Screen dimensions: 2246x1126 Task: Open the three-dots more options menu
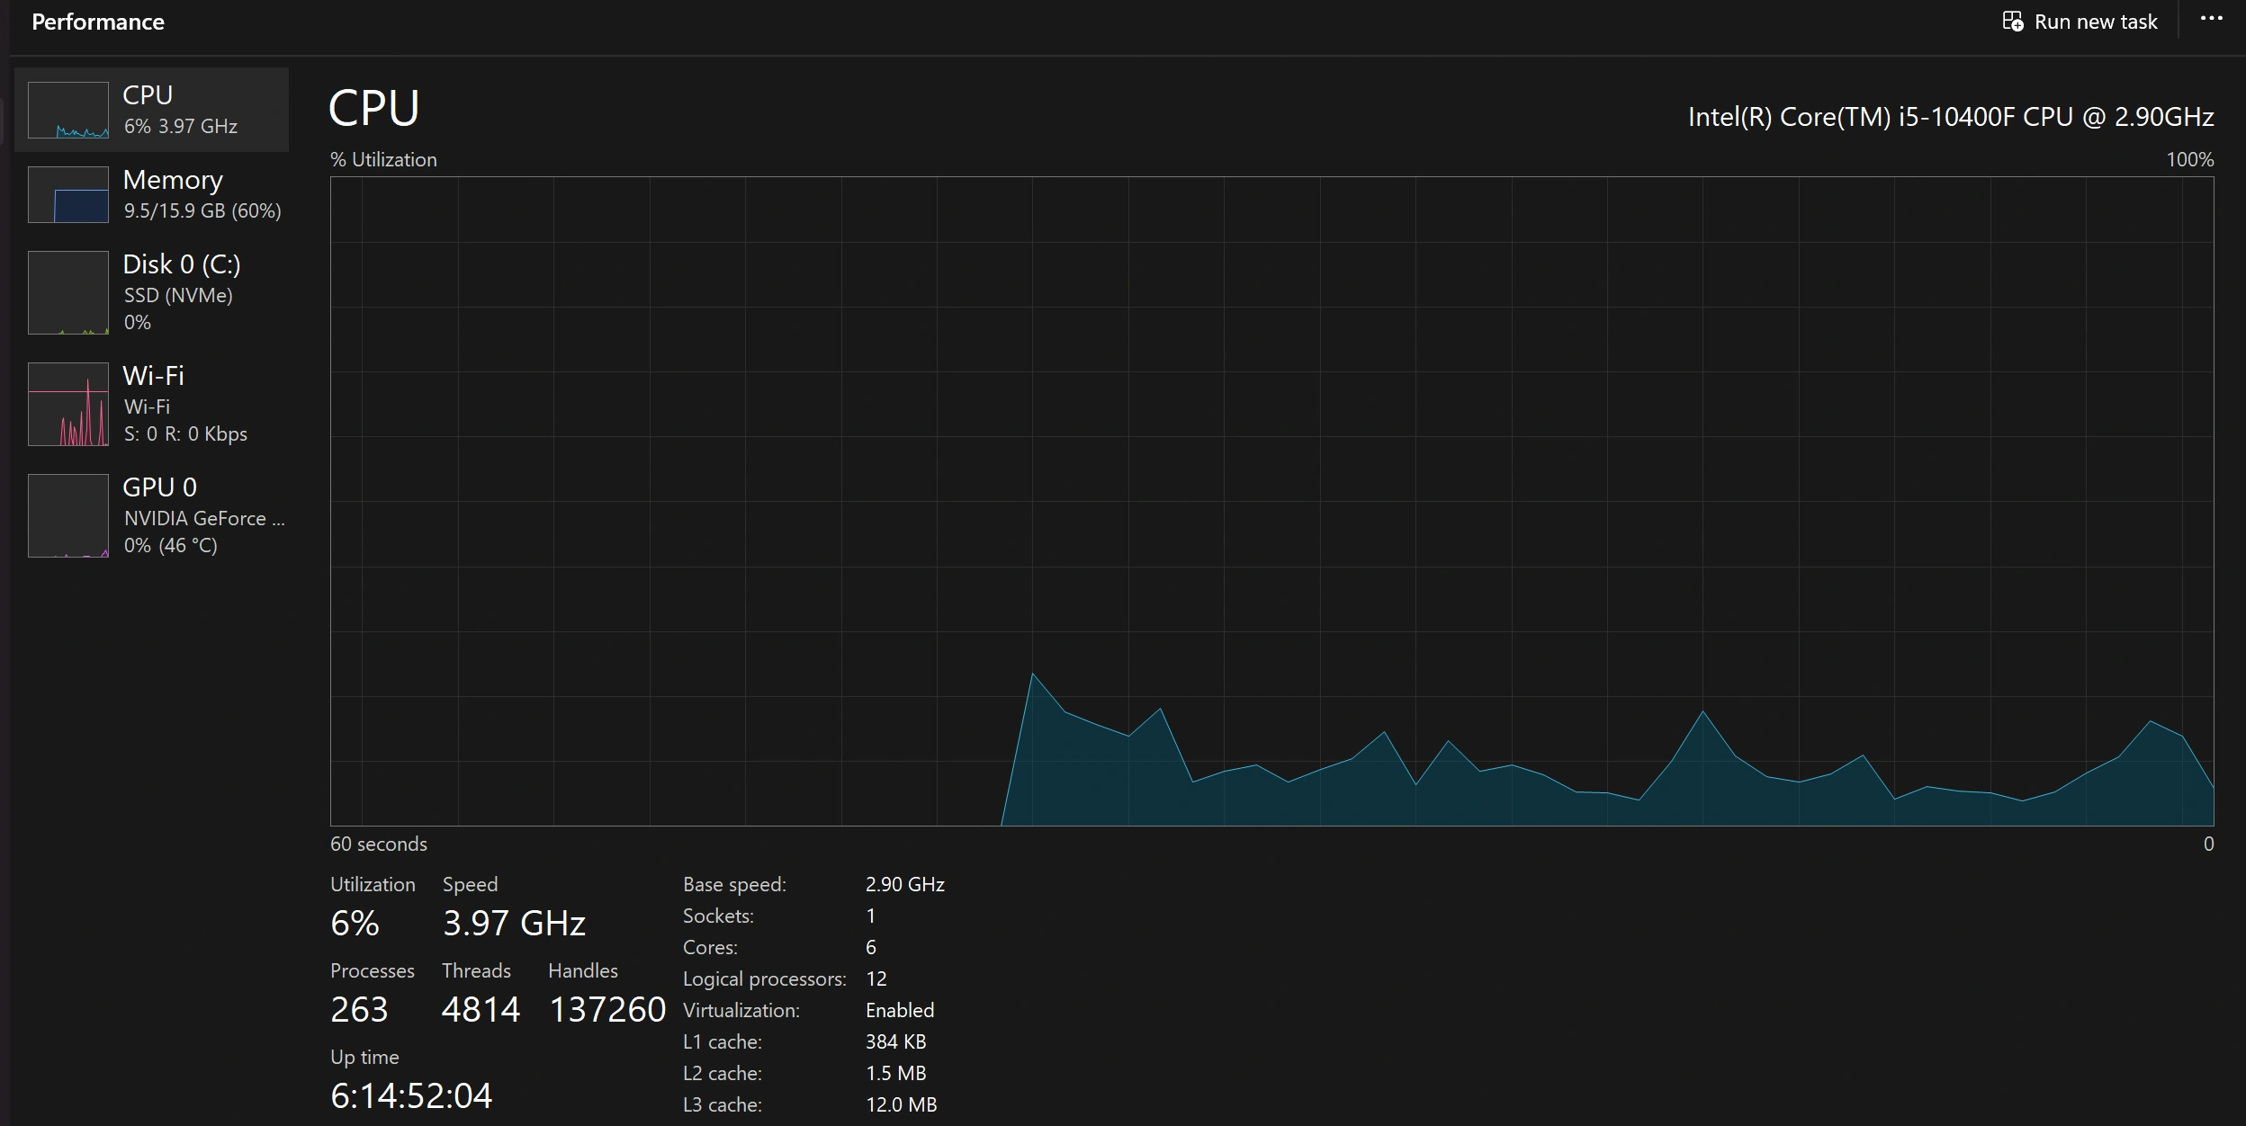coord(2211,19)
